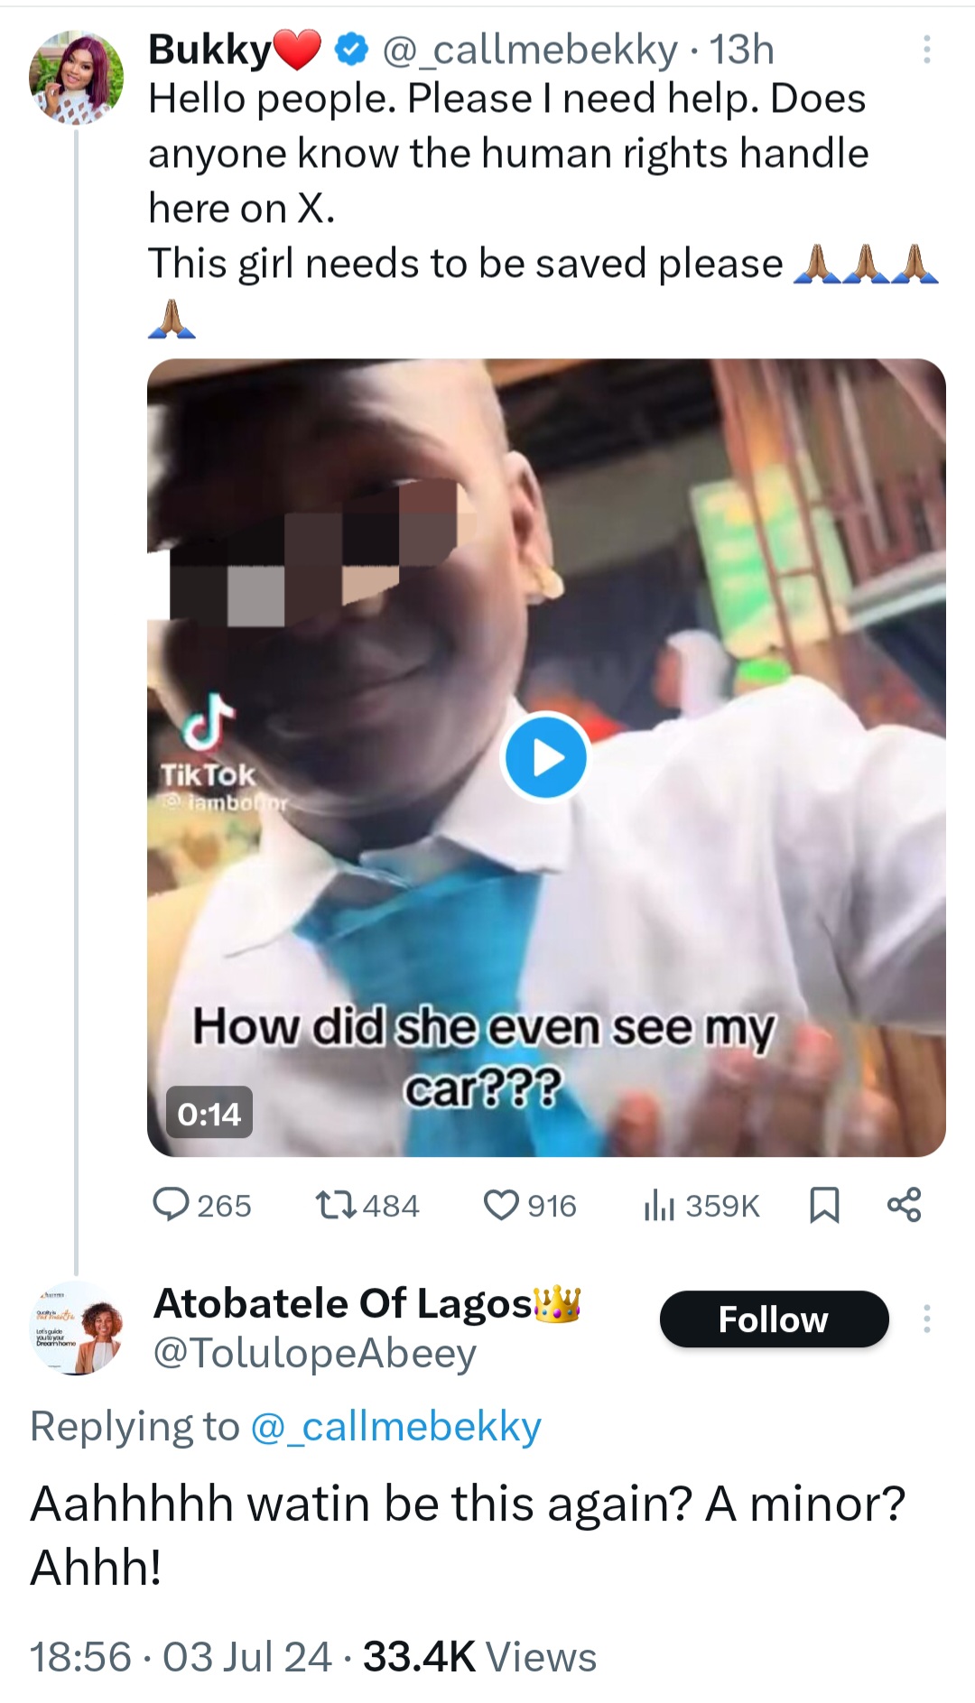Open Bukky's profile picture
Screen dimensions: 975x1703
76,77
